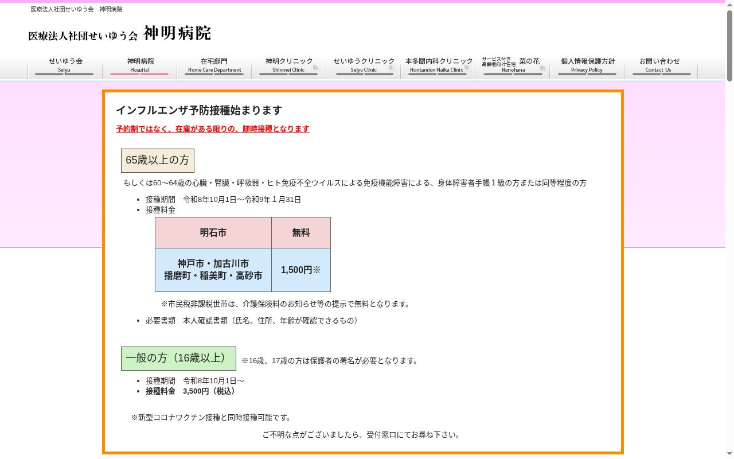Select the 神明病院 Hospital menu item
Image resolution: width=734 pixels, height=459 pixels.
coord(140,66)
